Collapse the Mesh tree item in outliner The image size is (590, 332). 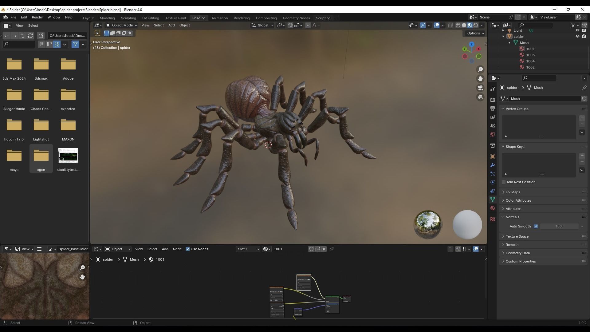(509, 43)
